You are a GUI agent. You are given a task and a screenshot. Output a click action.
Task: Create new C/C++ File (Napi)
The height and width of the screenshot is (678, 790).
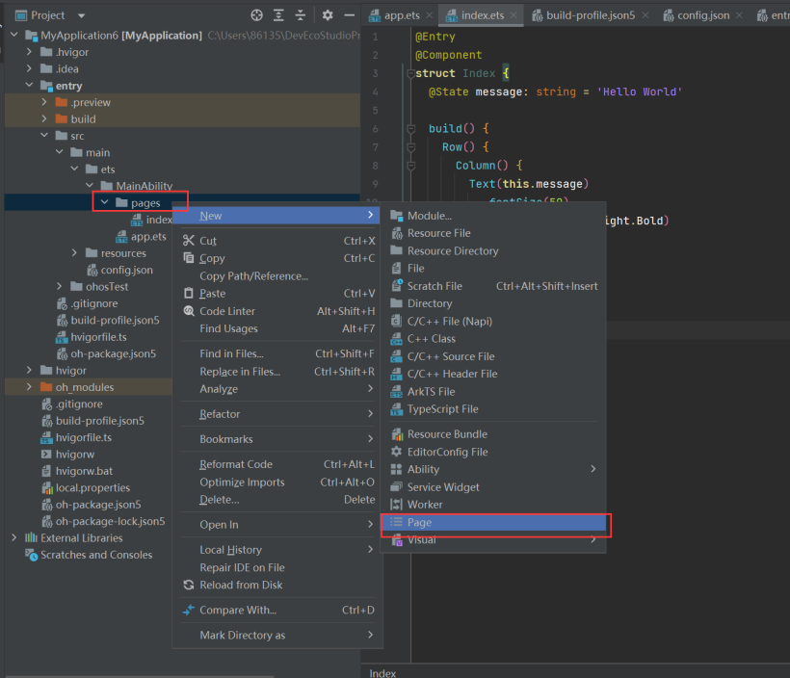tap(493, 321)
